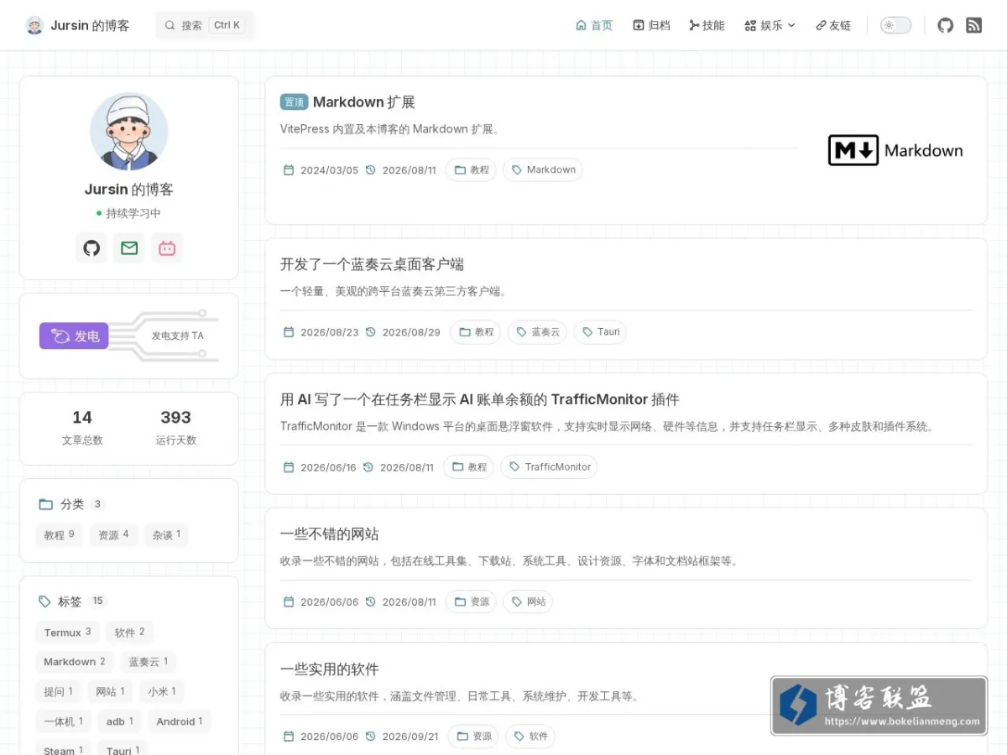This screenshot has height=755, width=1007.
Task: Select the adb tag in the sidebar
Action: 120,721
